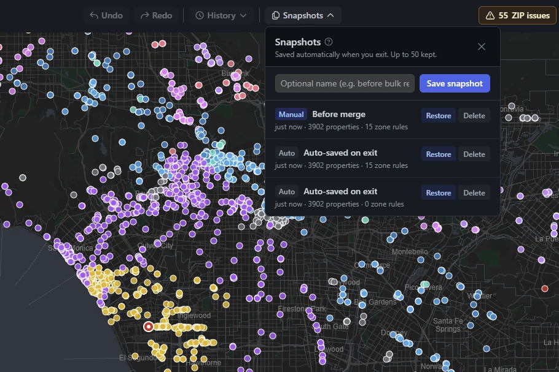Click the red property dot near Whittier
The height and width of the screenshot is (372, 559).
pos(545,289)
